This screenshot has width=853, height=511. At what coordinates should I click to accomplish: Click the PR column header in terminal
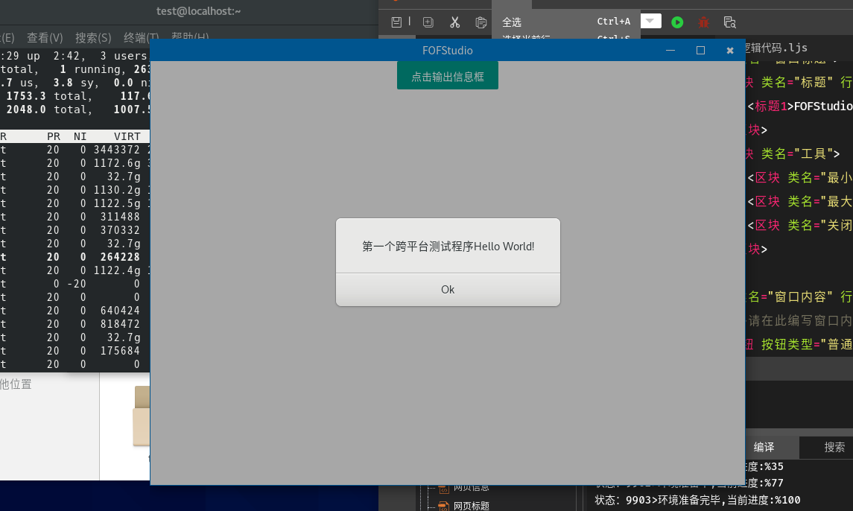(54, 136)
